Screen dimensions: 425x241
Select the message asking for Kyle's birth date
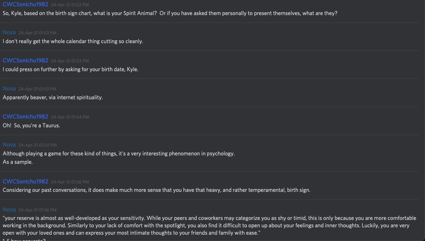(x=70, y=69)
